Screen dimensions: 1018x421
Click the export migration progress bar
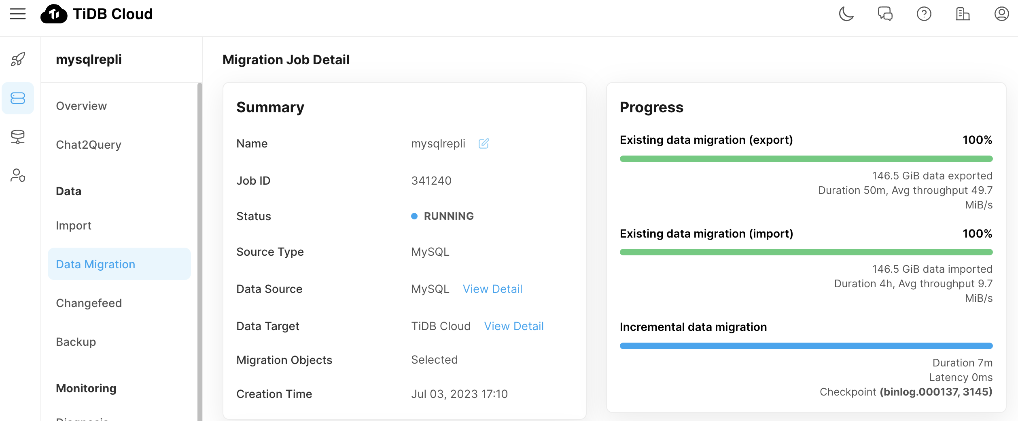(x=806, y=159)
